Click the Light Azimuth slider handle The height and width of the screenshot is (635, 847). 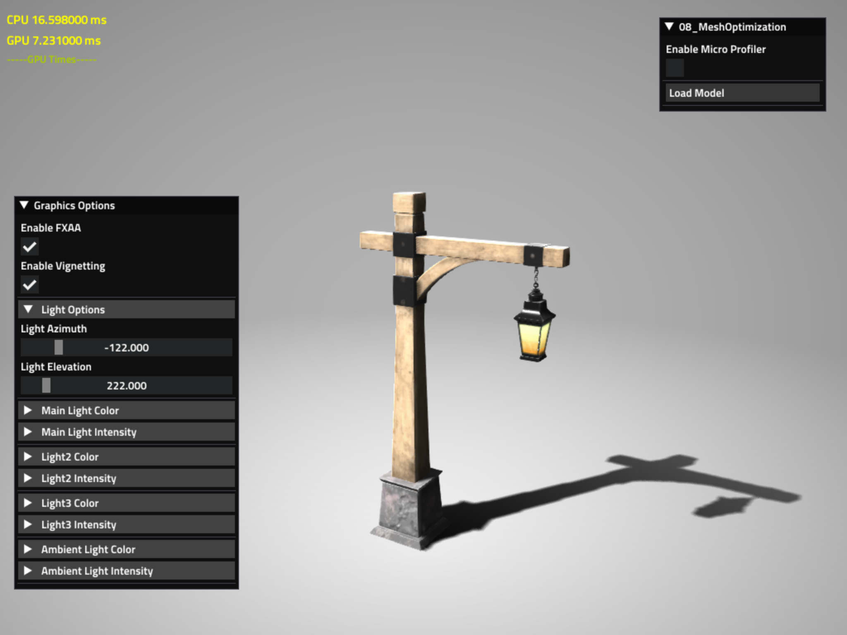pos(59,347)
